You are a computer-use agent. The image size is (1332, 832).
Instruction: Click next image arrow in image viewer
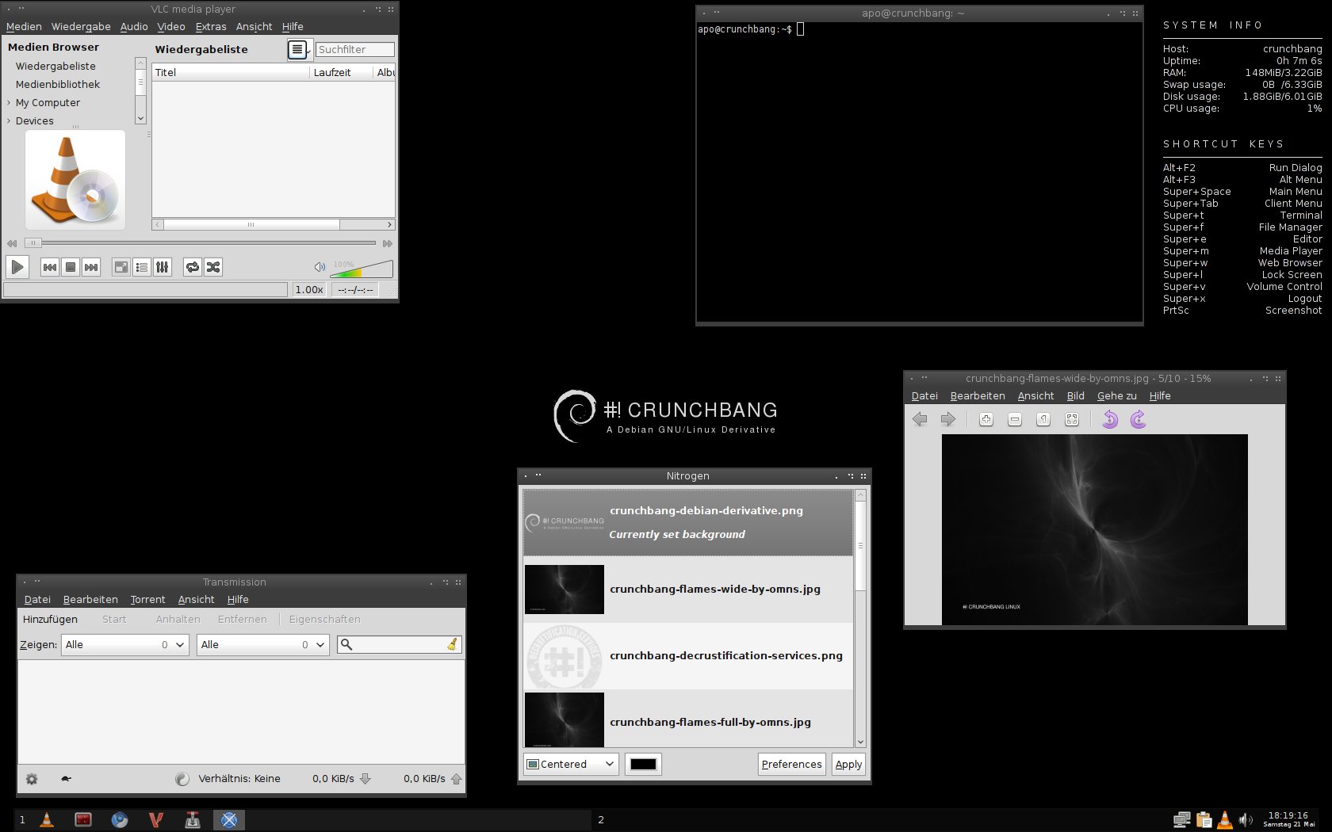948,420
